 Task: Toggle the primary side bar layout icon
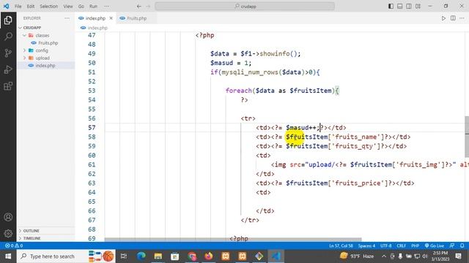pyautogui.click(x=391, y=7)
